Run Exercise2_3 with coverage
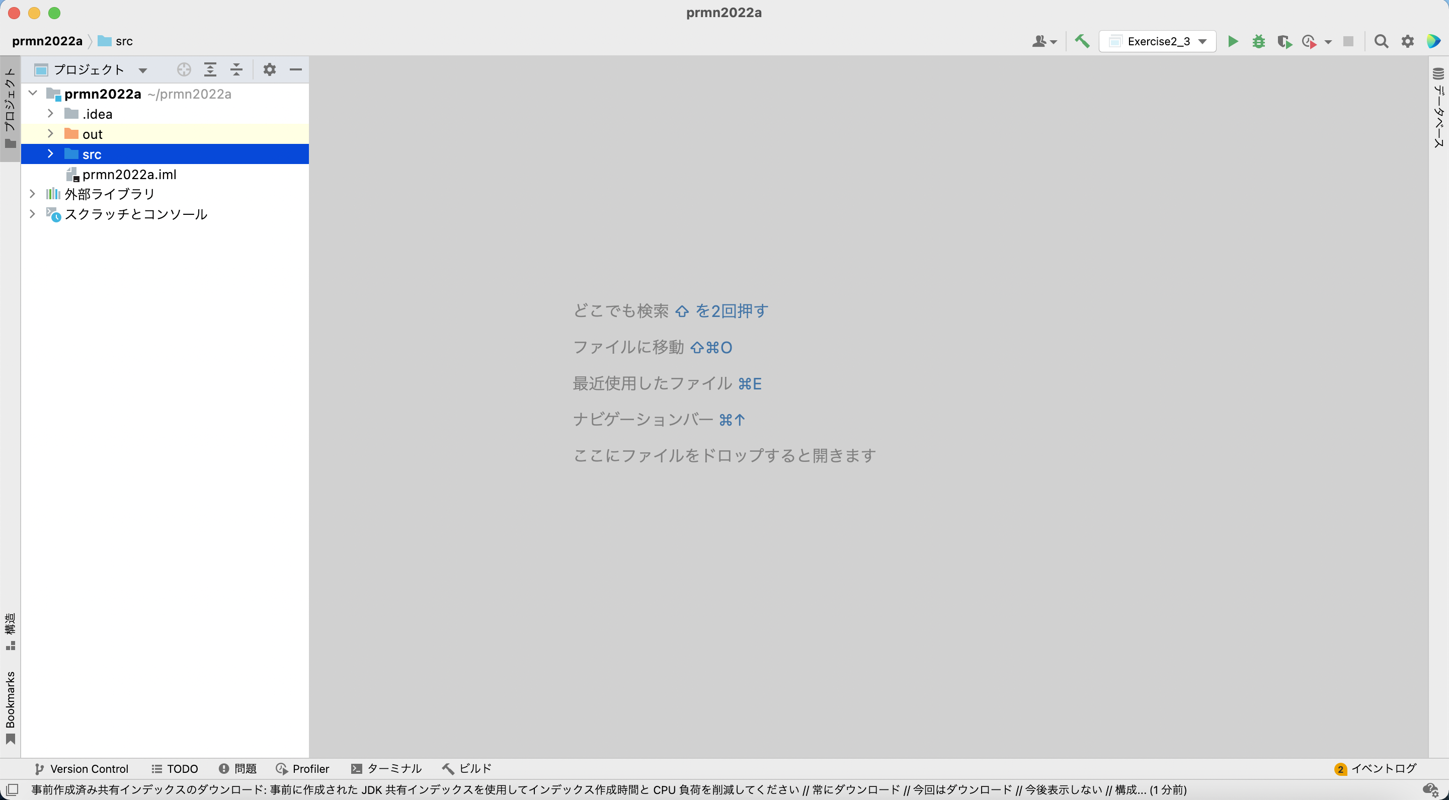1449x800 pixels. (1285, 41)
